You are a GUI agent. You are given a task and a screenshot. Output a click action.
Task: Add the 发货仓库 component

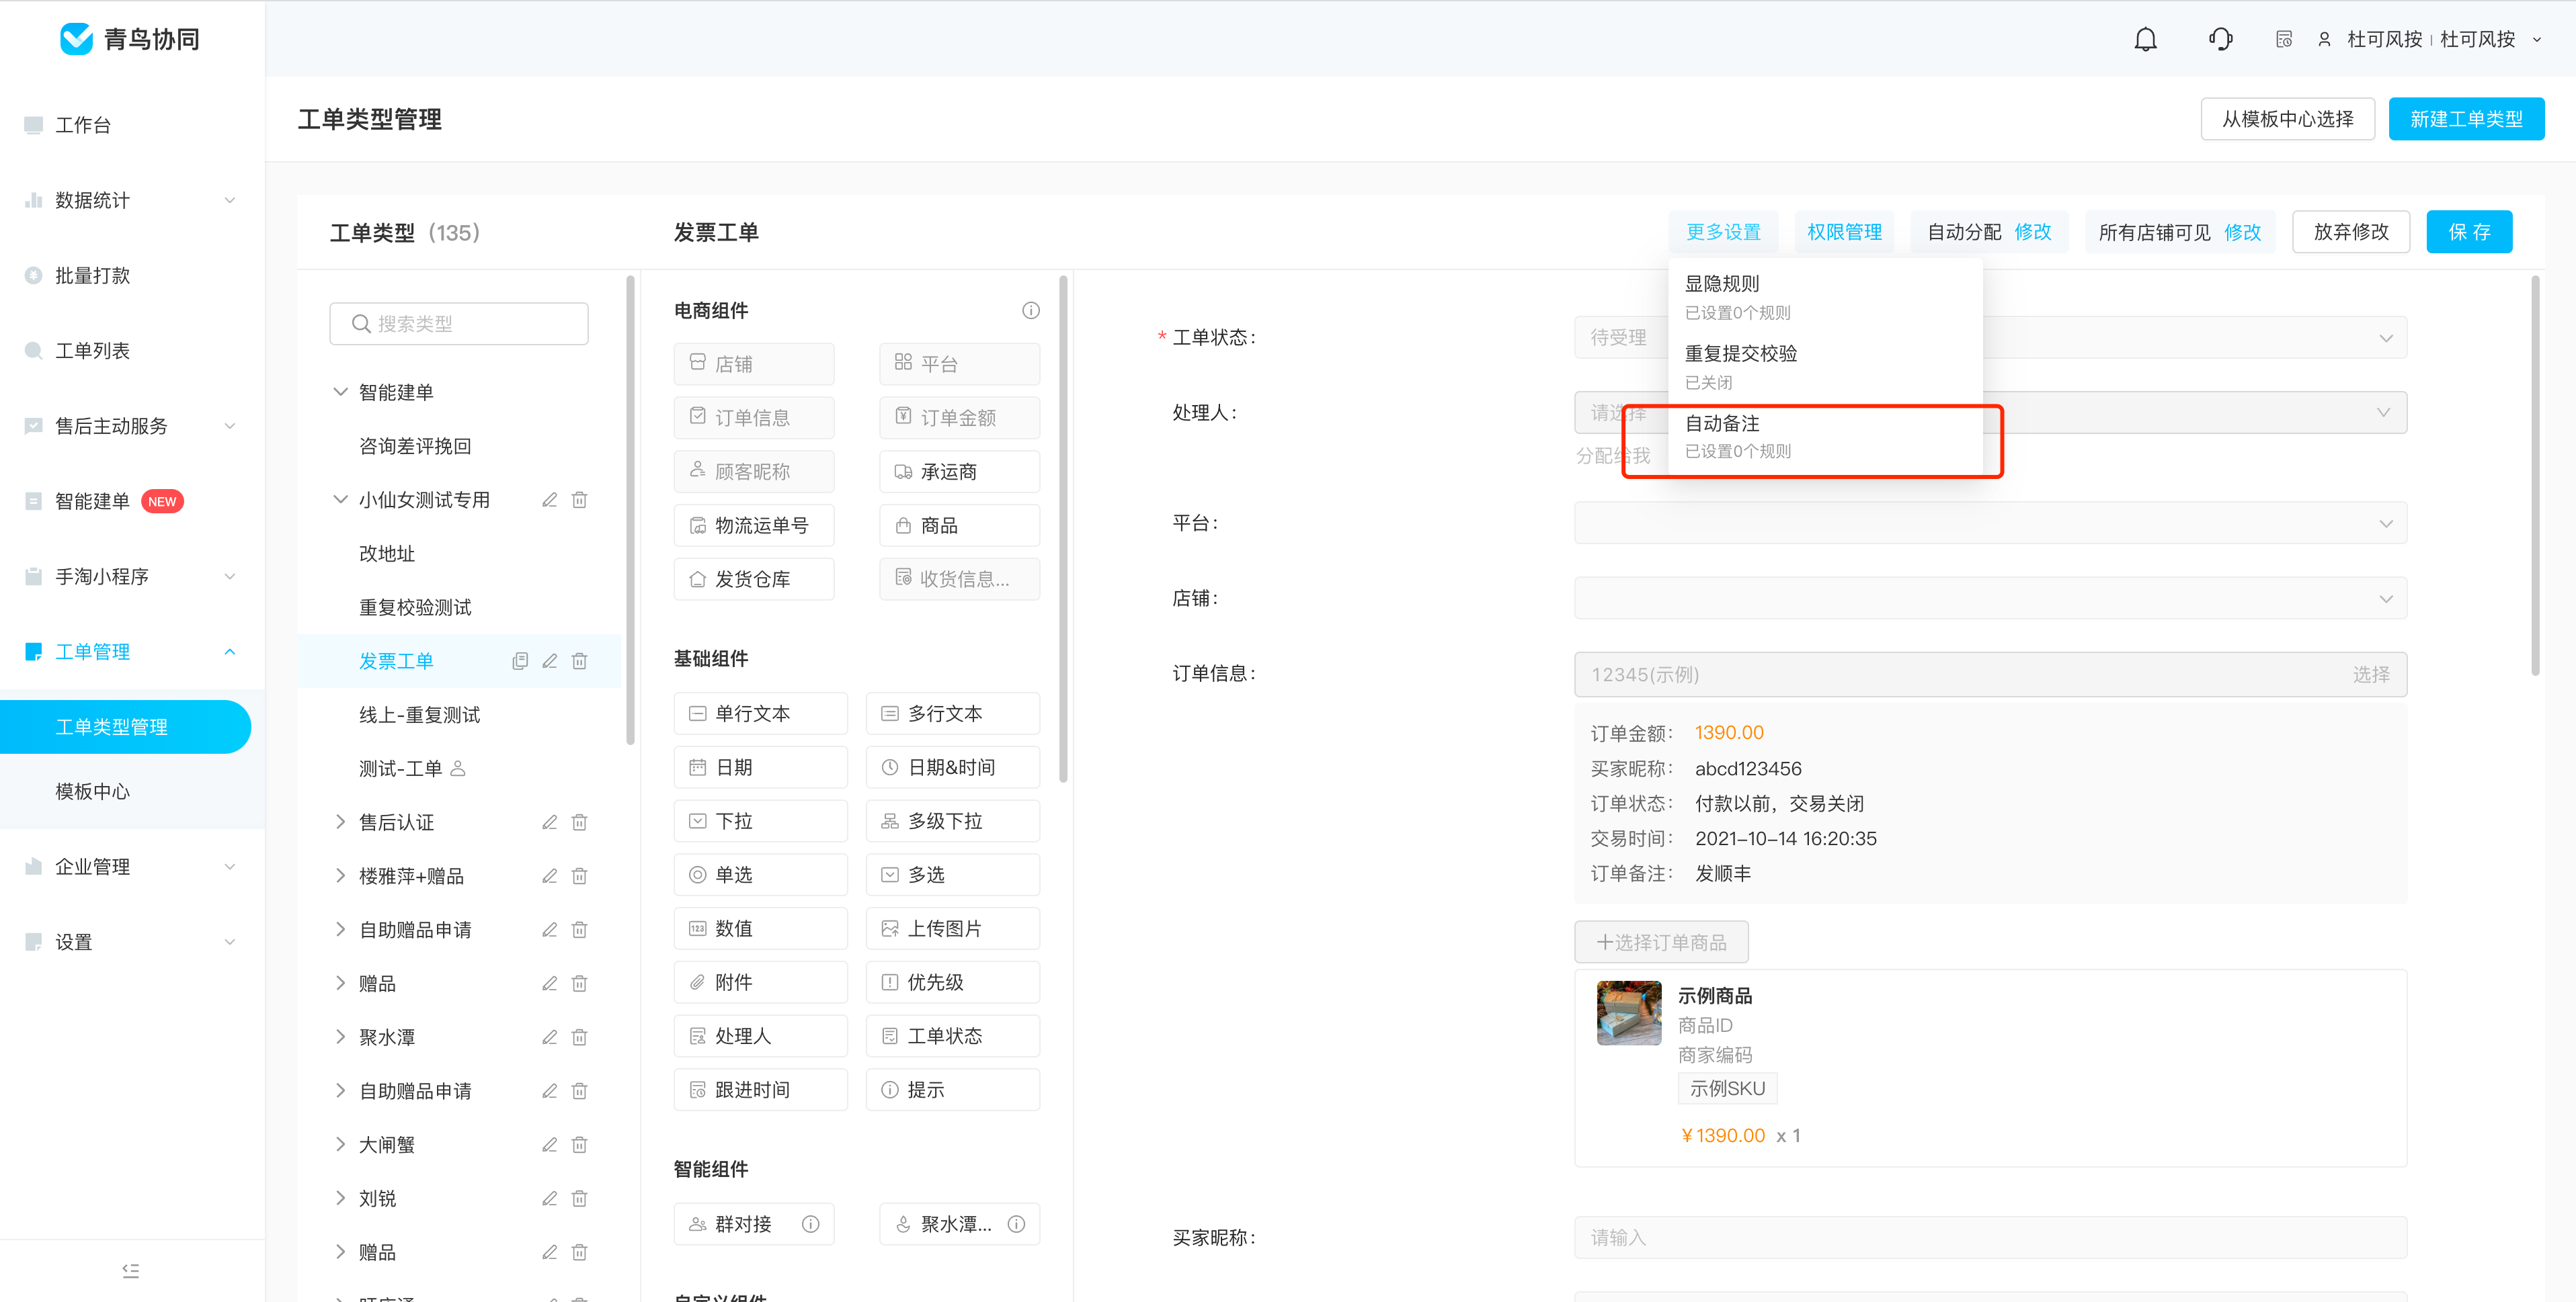point(753,580)
